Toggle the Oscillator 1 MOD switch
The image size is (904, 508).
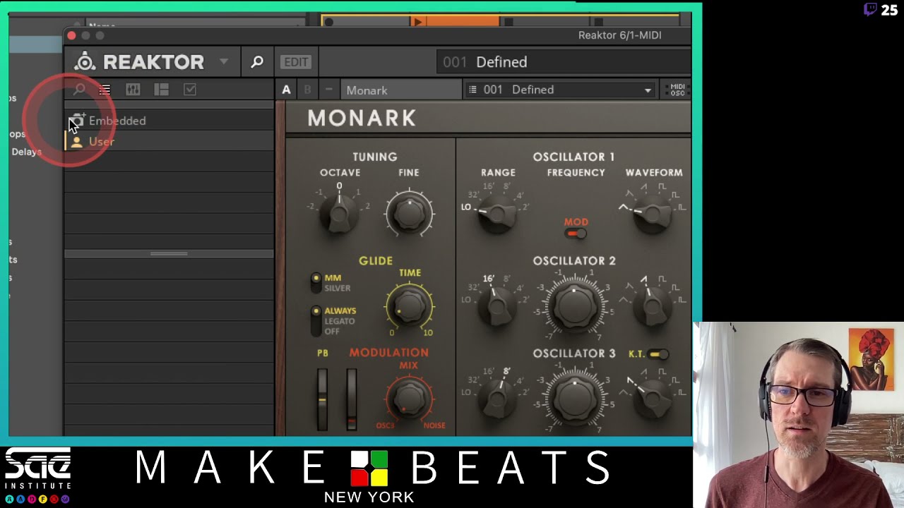(576, 234)
